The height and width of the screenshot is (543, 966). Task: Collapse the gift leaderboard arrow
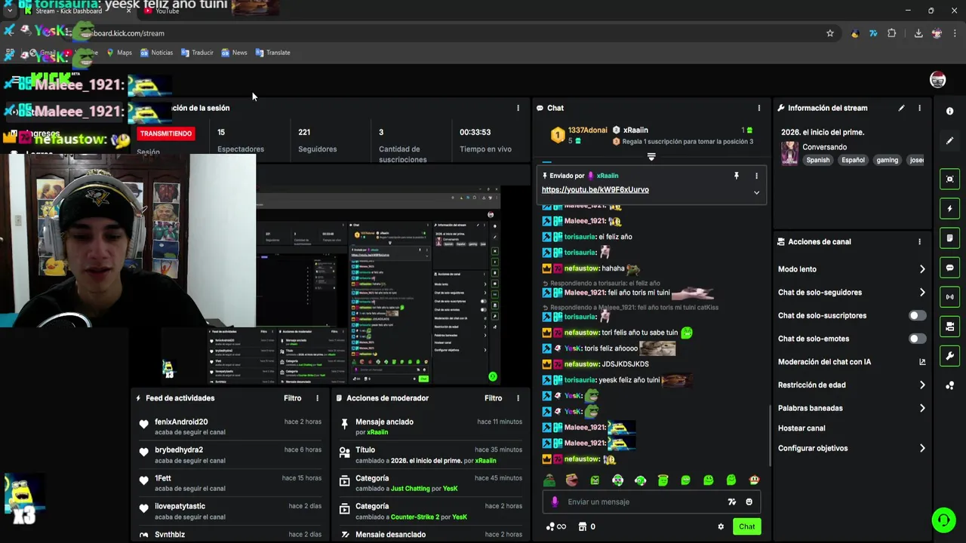click(x=651, y=157)
